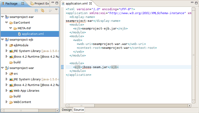Select the application.xml editor tab
This screenshot has height=113, width=199.
coord(77,3)
